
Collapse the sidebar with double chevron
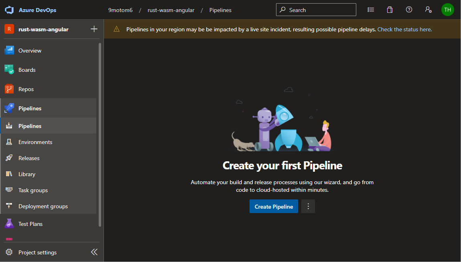tap(94, 252)
